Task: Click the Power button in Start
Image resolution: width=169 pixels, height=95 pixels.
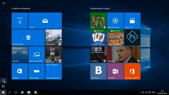Action: click(x=3, y=80)
